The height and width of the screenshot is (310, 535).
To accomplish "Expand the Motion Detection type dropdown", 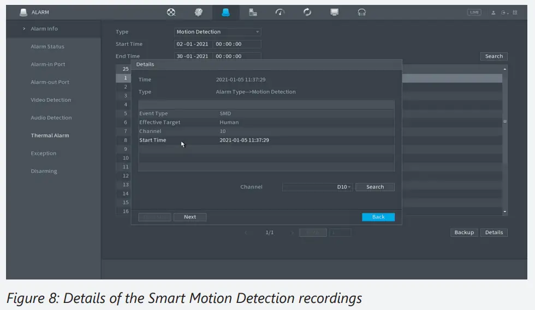I will point(218,32).
